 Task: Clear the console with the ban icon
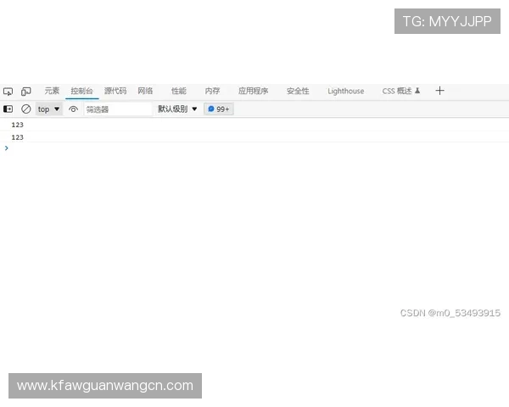26,109
